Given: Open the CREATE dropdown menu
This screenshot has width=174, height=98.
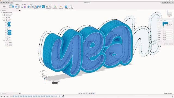Looking at the screenshot, I should point(17,8).
